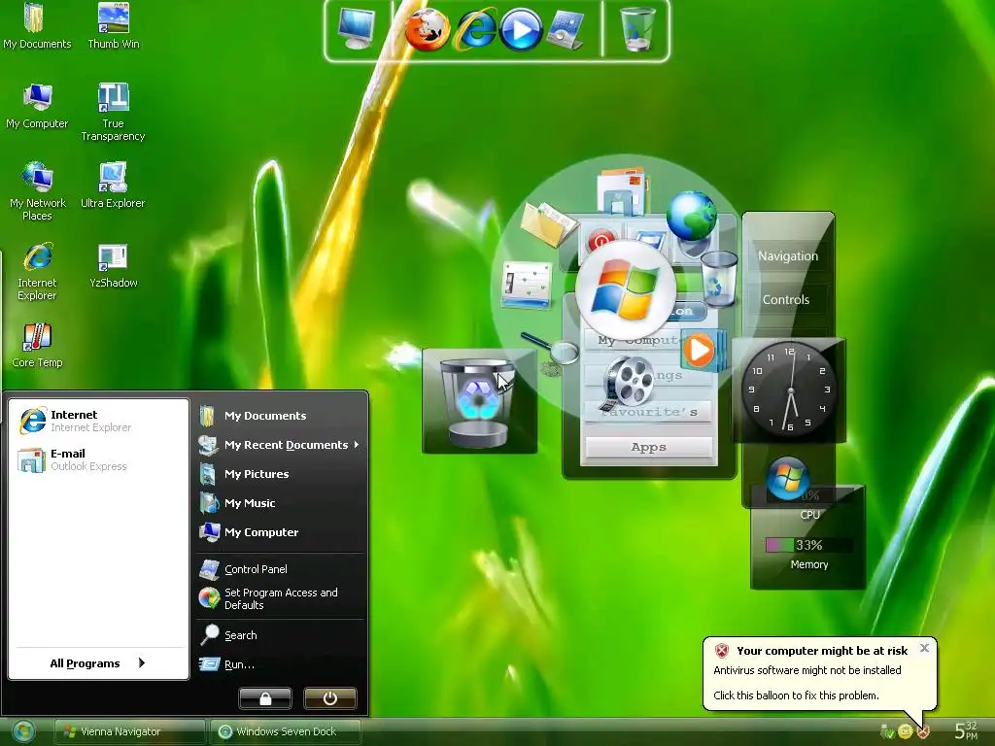995x746 pixels.
Task: Select My Network Places desktop icon
Action: coord(38,191)
